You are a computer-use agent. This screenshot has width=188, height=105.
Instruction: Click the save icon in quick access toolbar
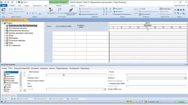coord(5,2)
